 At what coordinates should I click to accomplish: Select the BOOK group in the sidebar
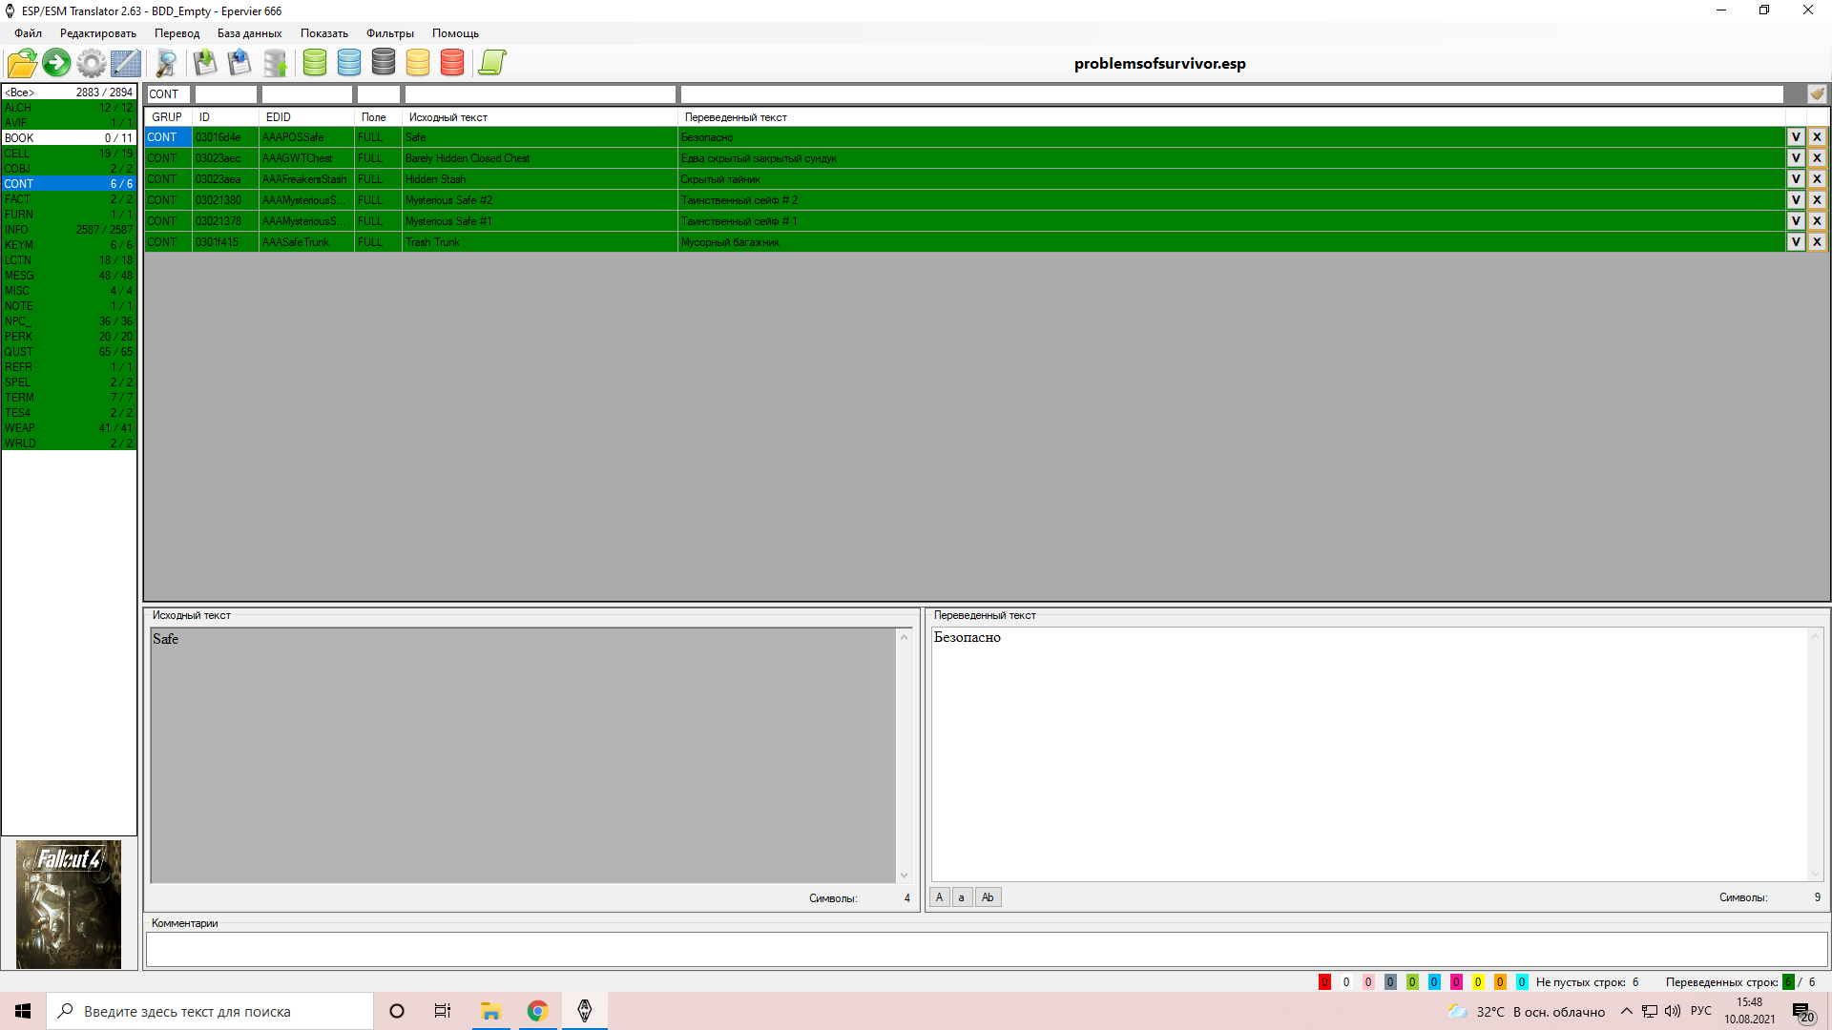tap(69, 138)
